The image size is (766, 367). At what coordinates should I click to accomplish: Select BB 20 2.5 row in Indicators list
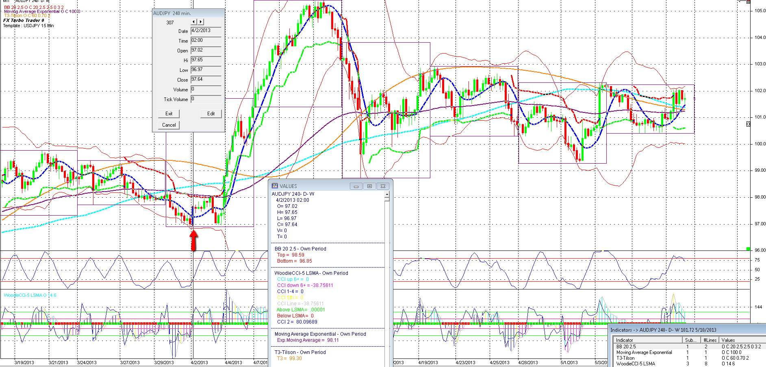pos(690,347)
